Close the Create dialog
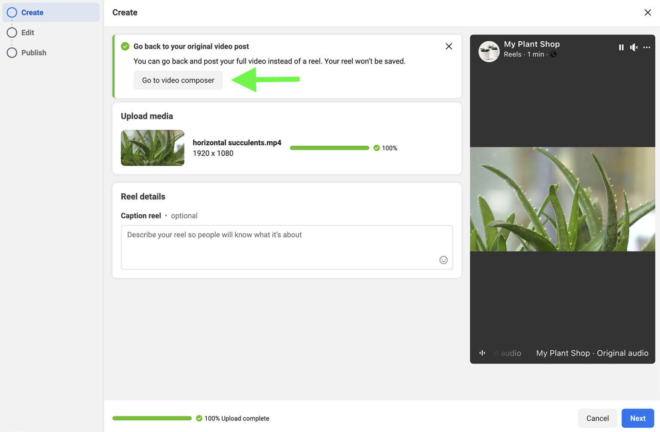This screenshot has height=432, width=660. click(648, 12)
